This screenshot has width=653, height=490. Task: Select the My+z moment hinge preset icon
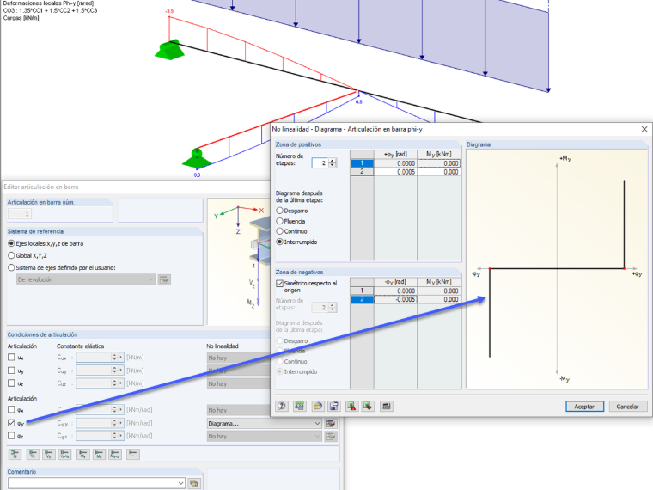(x=115, y=454)
